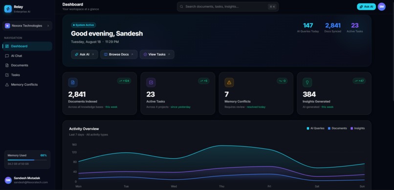Screen dimensions: 394x190
Task: Click the 'resolved today' text
Action: [256, 107]
